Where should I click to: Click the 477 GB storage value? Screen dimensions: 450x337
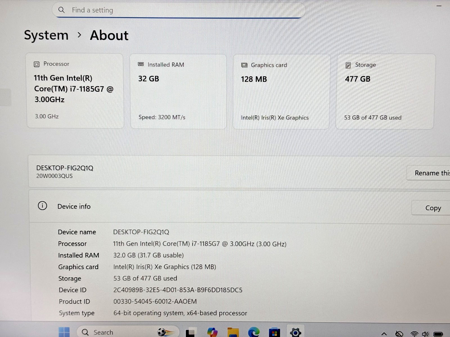[357, 79]
